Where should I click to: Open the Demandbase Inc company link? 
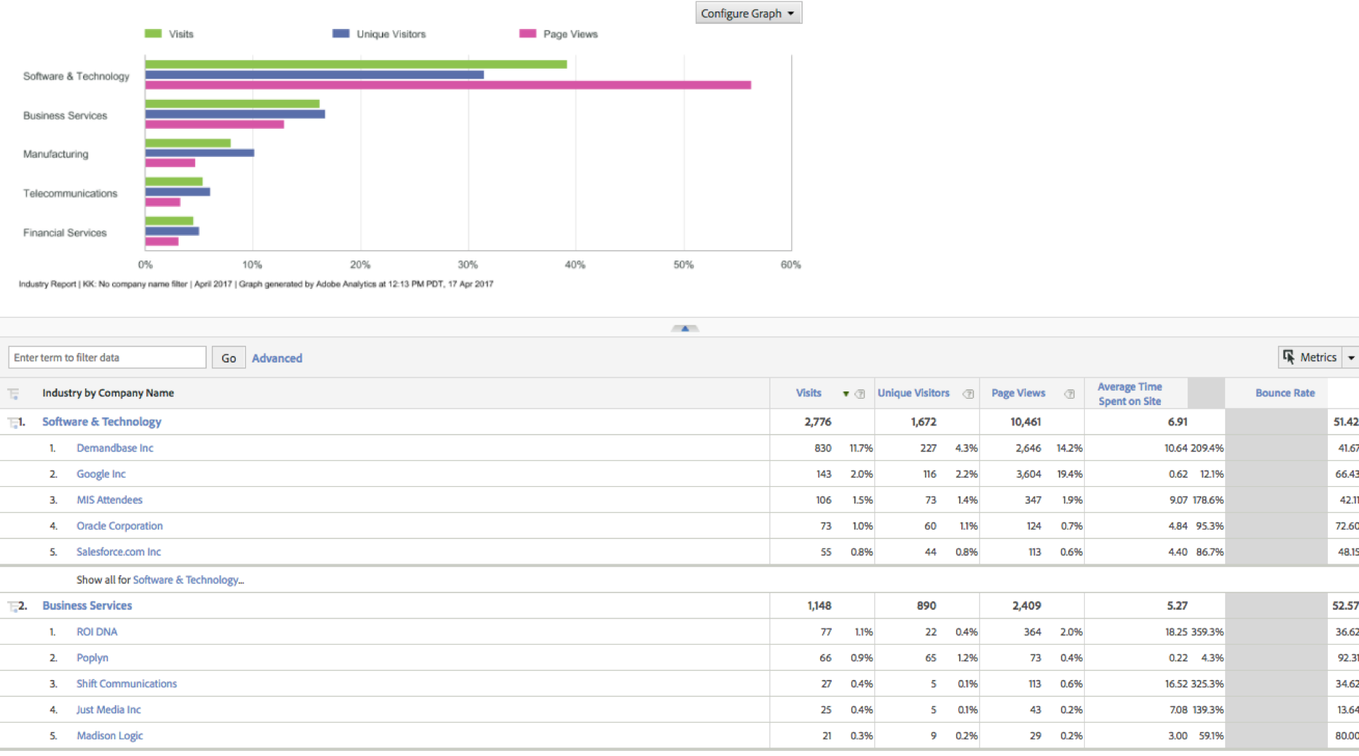click(x=115, y=448)
